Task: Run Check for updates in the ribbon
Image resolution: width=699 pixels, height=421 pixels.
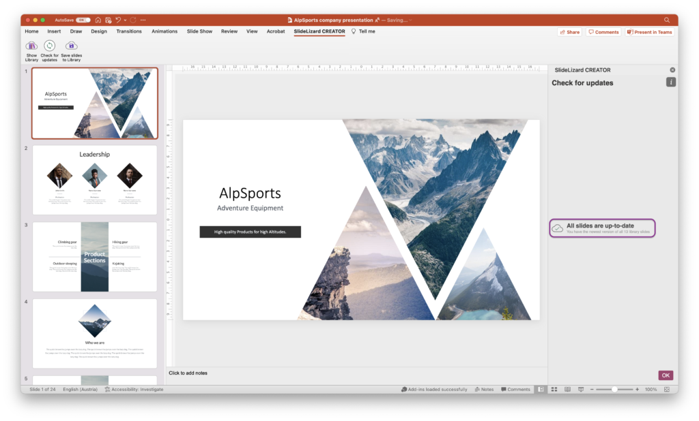Action: 49,51
